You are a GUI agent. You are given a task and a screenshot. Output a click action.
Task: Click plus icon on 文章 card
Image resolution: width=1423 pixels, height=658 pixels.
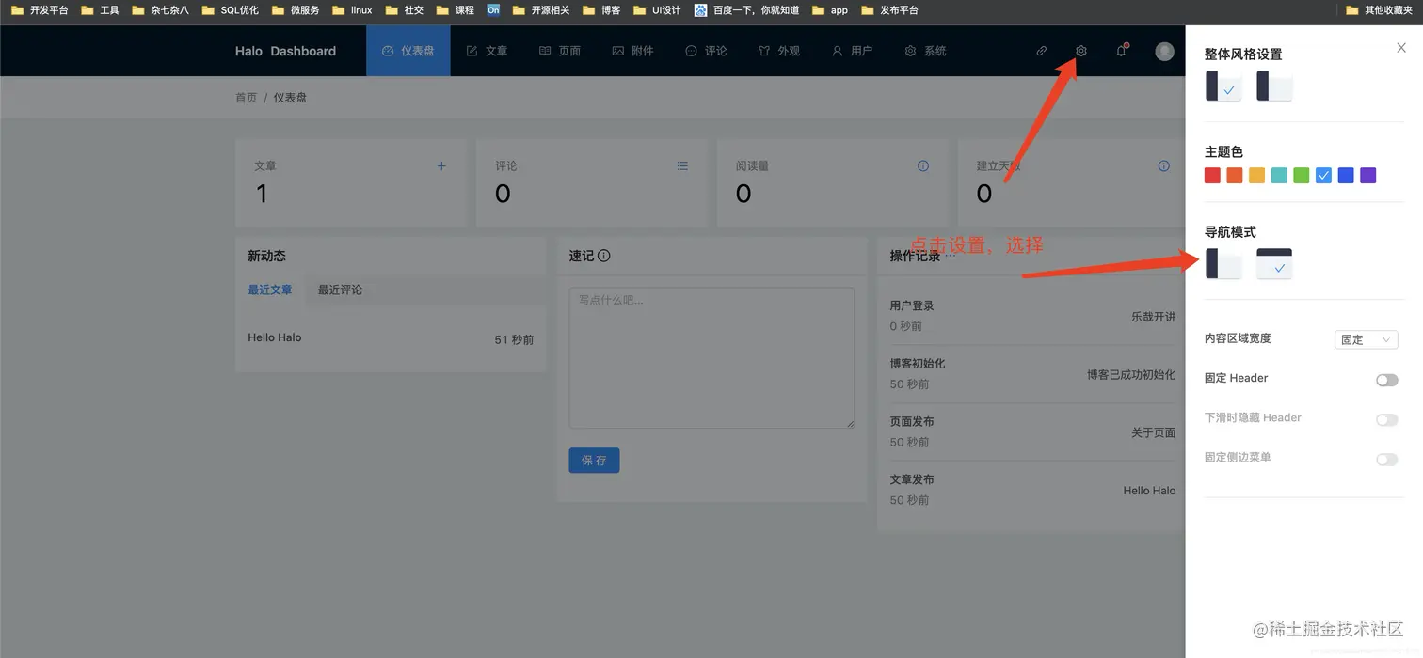coord(441,166)
